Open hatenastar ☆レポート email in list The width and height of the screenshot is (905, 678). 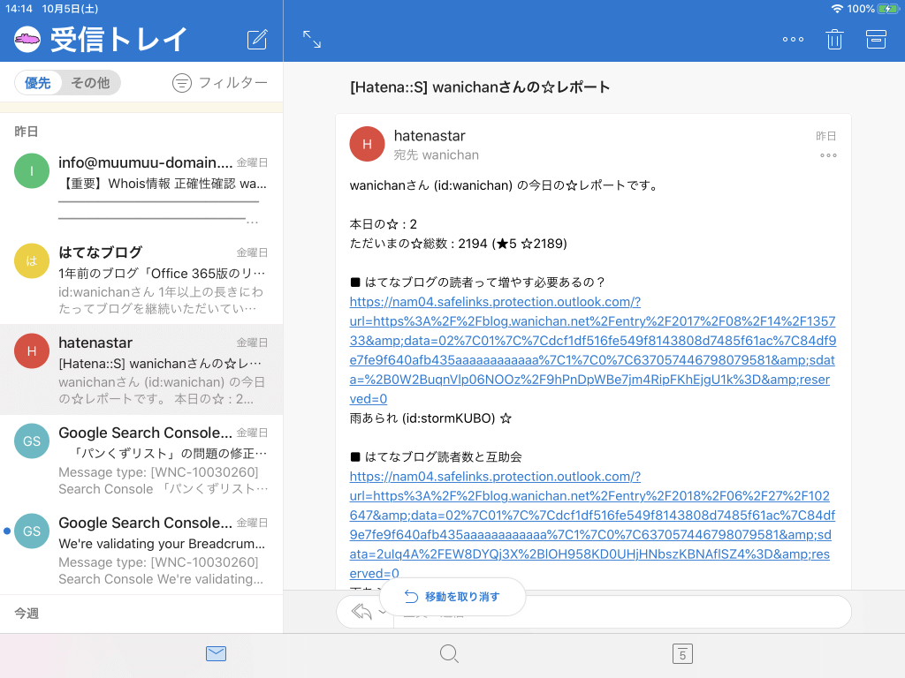click(141, 370)
